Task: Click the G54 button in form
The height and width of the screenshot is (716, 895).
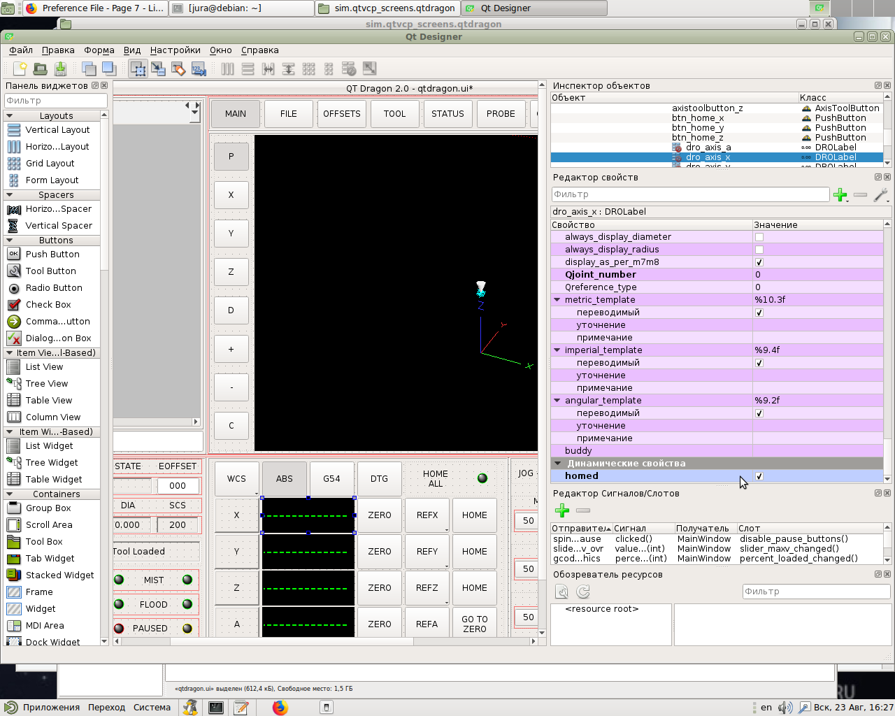Action: click(x=331, y=479)
